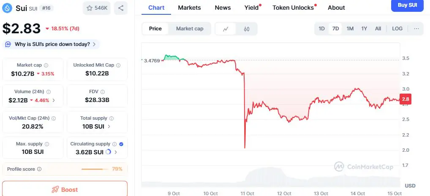Click the Buy SUI button
Viewport: 430px width, 196px height.
pos(407,5)
